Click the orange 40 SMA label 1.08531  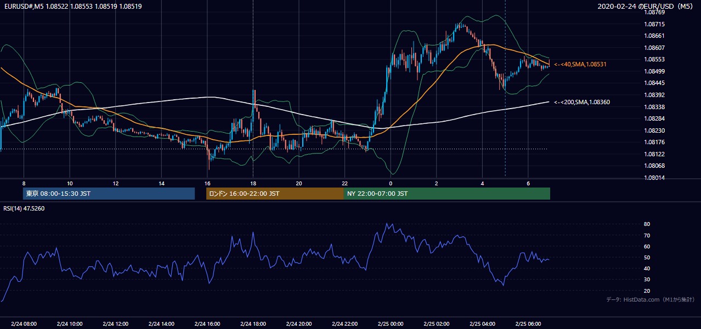point(580,64)
